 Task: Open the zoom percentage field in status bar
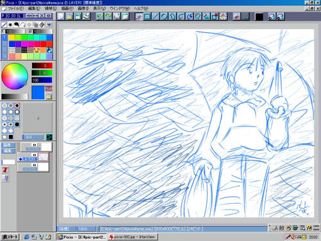(86, 229)
